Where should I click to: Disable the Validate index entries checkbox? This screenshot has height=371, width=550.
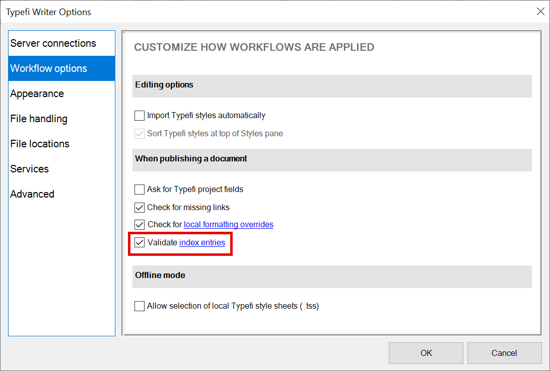click(140, 242)
